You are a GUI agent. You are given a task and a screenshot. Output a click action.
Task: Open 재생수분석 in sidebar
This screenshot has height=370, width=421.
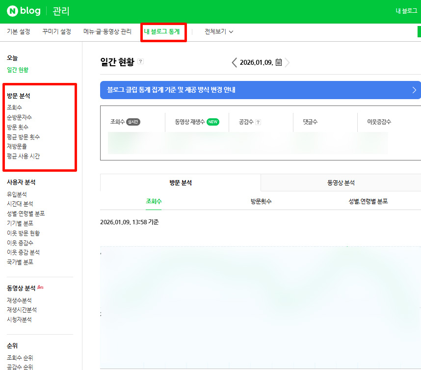point(19,300)
